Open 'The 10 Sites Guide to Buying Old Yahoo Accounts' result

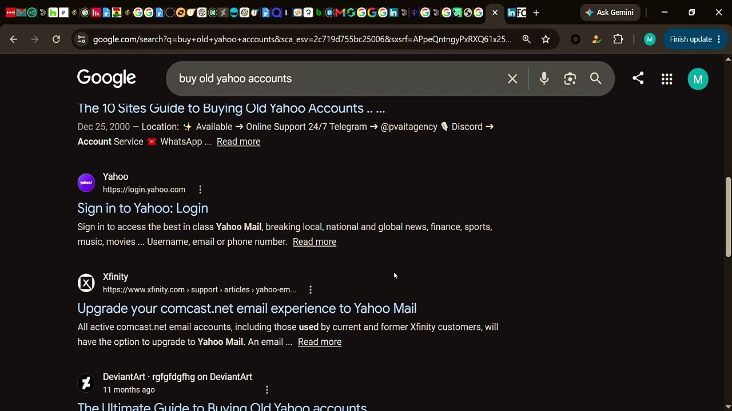pyautogui.click(x=231, y=108)
